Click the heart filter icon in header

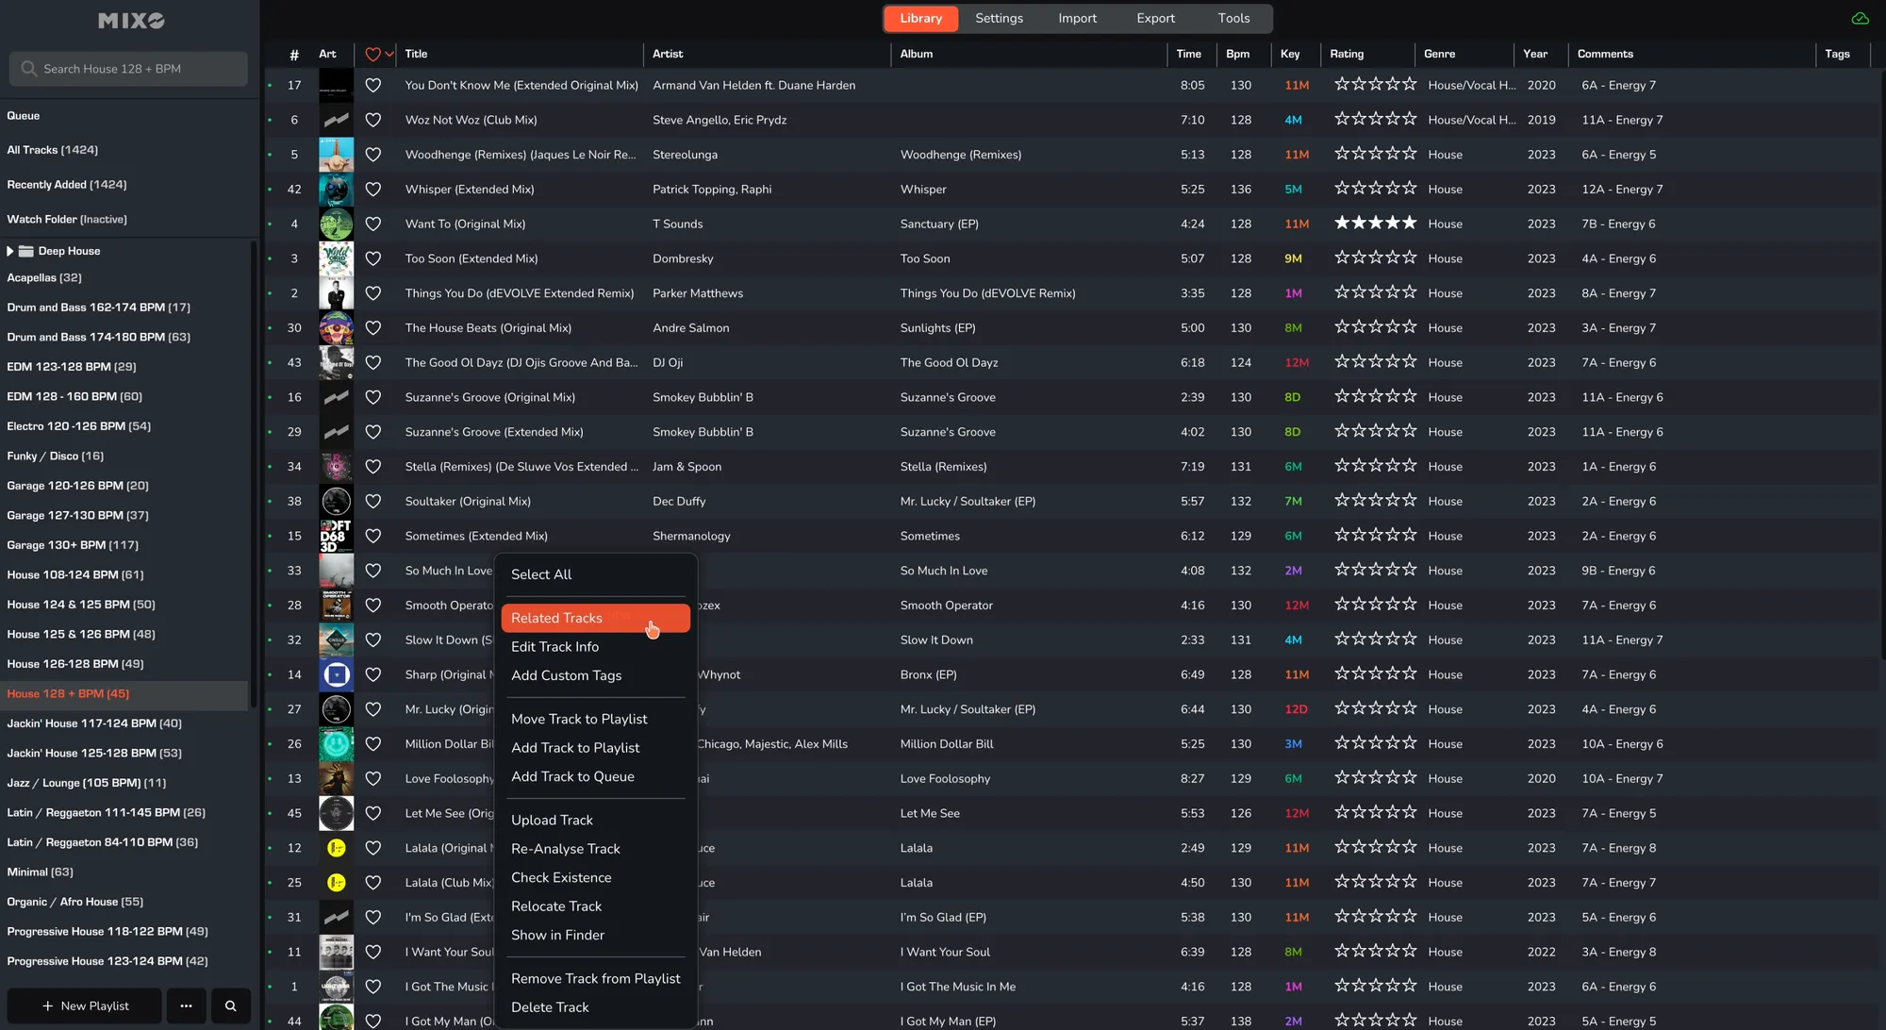[x=372, y=54]
